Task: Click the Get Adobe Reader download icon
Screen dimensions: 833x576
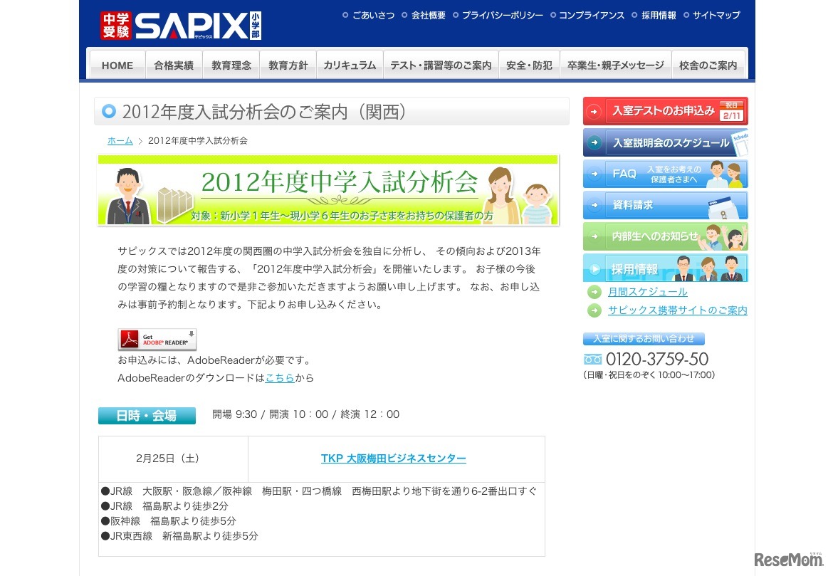Action: [x=157, y=338]
